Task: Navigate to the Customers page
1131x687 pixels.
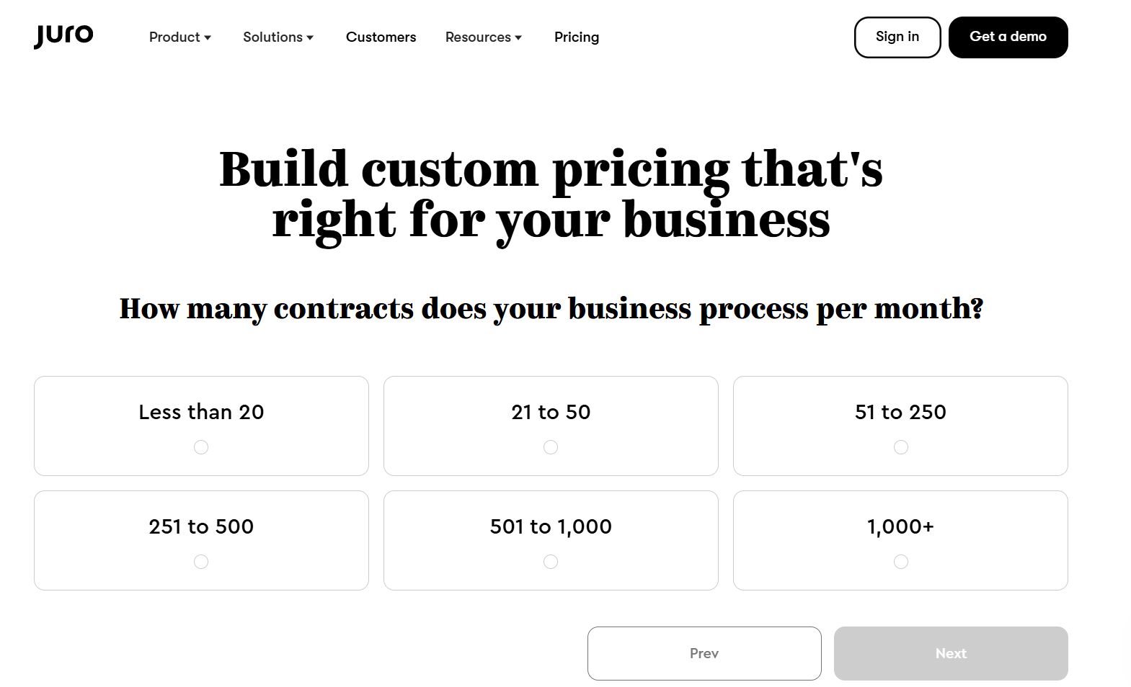Action: 381,37
